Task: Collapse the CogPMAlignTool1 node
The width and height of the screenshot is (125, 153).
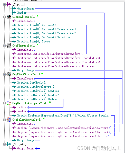Action: click(x=4, y=17)
